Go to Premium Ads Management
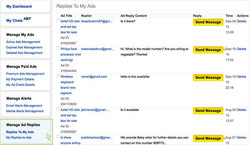The height and width of the screenshot is (145, 250). (x=25, y=74)
